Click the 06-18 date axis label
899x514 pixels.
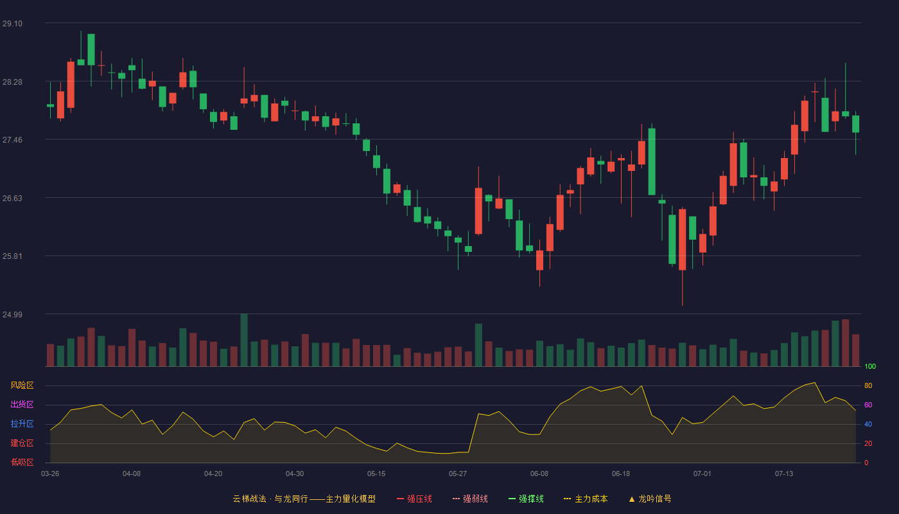tap(621, 474)
